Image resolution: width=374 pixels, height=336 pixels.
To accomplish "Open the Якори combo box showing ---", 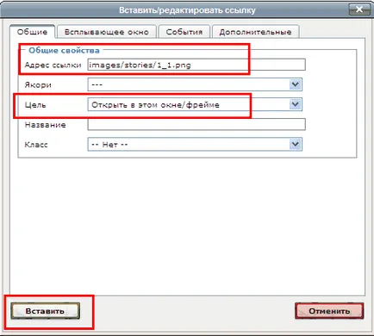I will (195, 84).
